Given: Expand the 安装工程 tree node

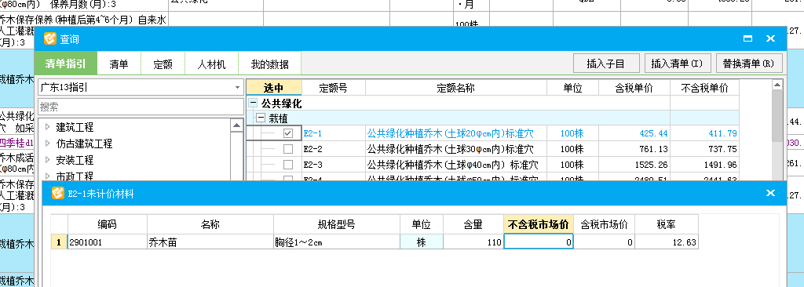Looking at the screenshot, I should pos(47,160).
